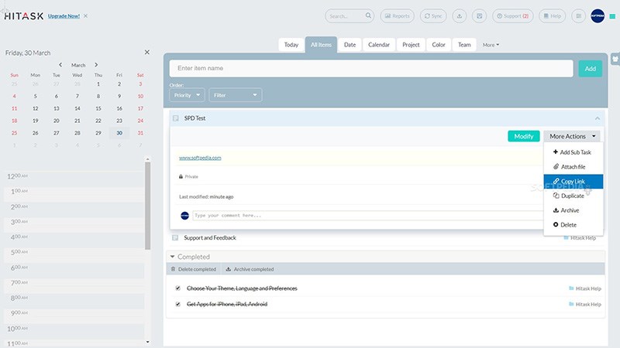
Task: Open the Priority order dropdown
Action: [x=187, y=95]
